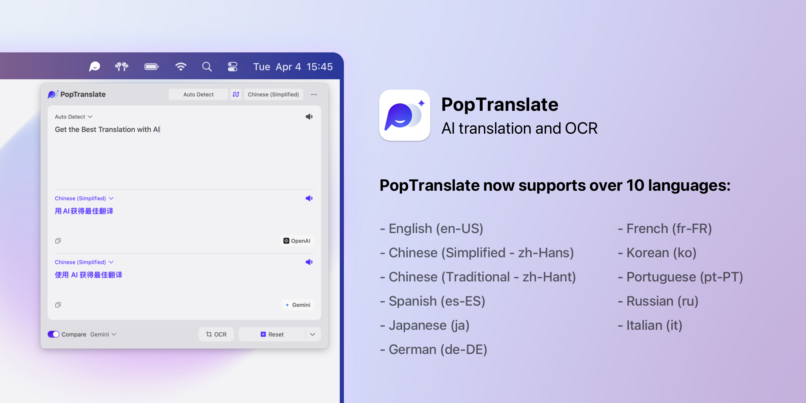Screen dimensions: 806x403
Task: Click 'Chinese (Traditional - zh-Hant)' entry
Action: point(478,277)
